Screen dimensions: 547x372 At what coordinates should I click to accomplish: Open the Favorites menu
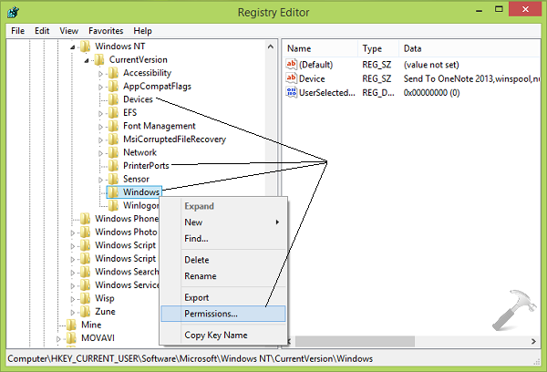point(106,30)
